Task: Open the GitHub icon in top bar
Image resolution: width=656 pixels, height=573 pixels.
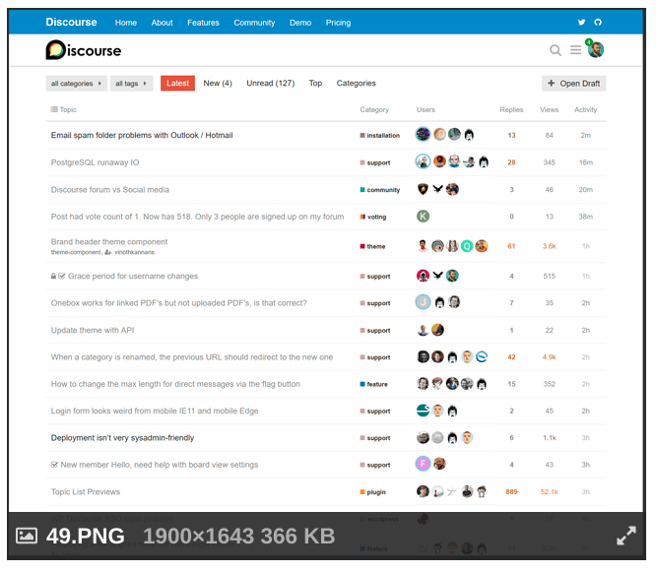Action: tap(598, 23)
